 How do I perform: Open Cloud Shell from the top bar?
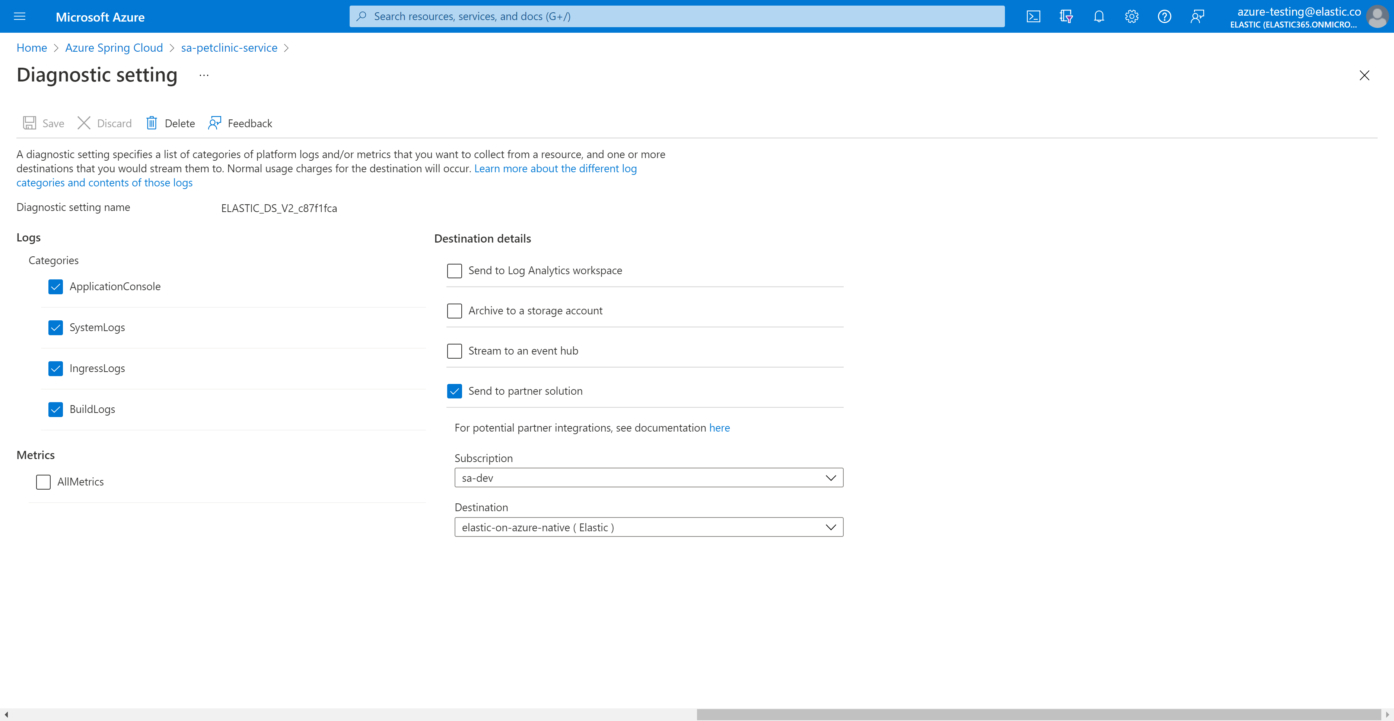pyautogui.click(x=1033, y=16)
